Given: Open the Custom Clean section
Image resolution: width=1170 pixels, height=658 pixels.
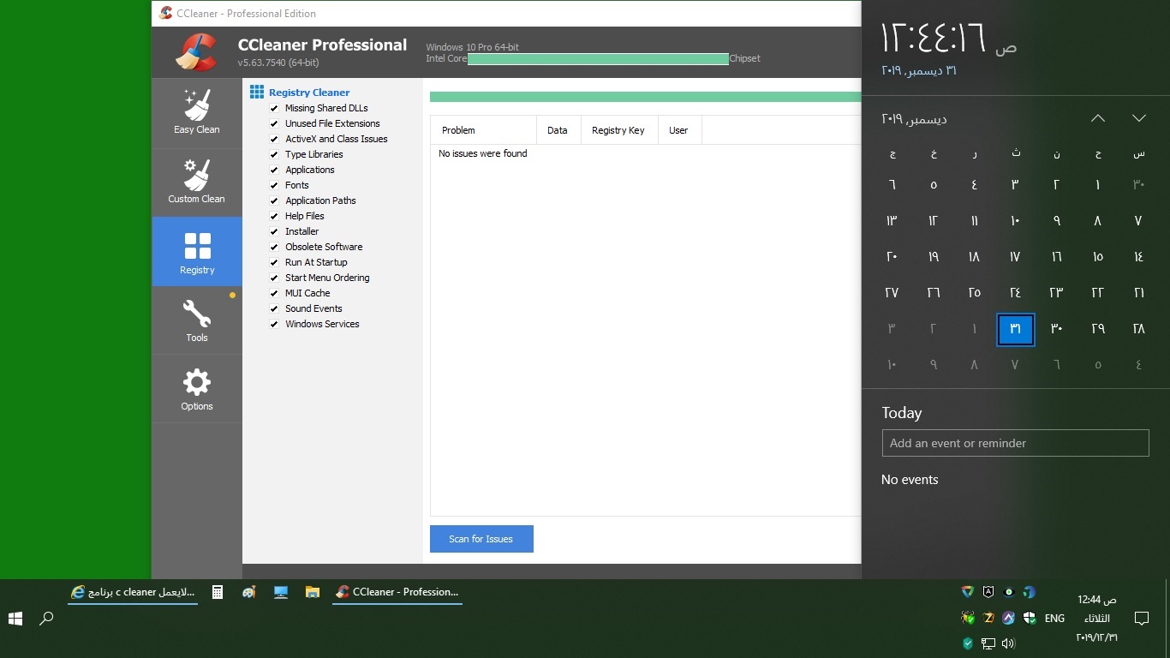Looking at the screenshot, I should pos(197,182).
